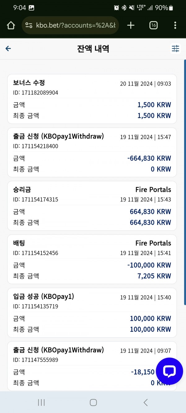Open the 09:07 출금 신청 withdrawal entry

92,366
